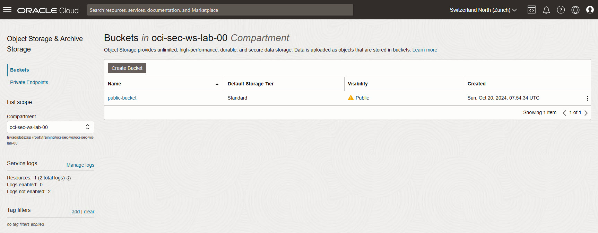This screenshot has height=233, width=598.
Task: Open the Manage logs link
Action: click(80, 165)
